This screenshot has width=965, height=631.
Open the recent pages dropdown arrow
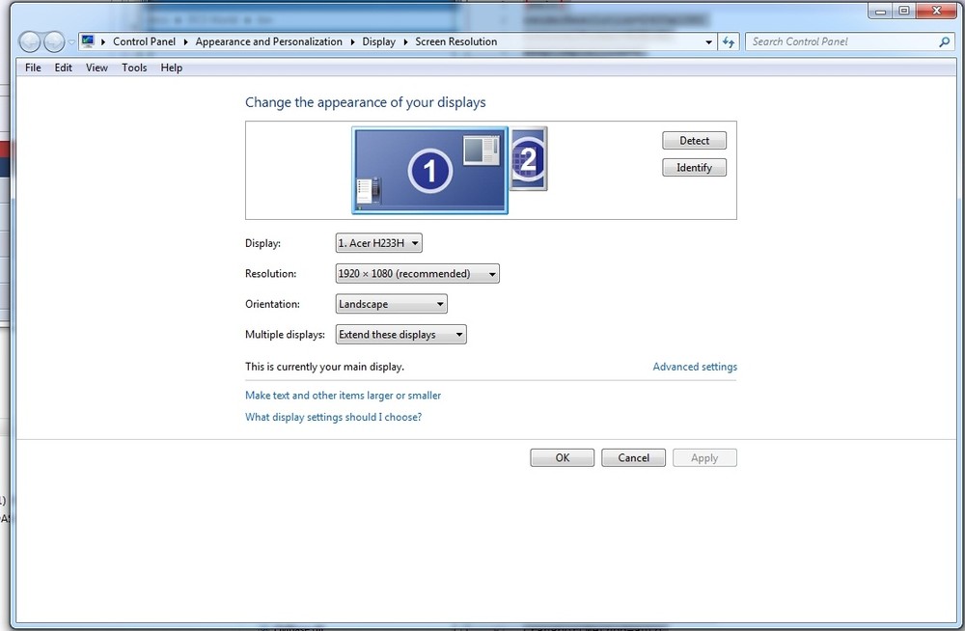tap(71, 41)
